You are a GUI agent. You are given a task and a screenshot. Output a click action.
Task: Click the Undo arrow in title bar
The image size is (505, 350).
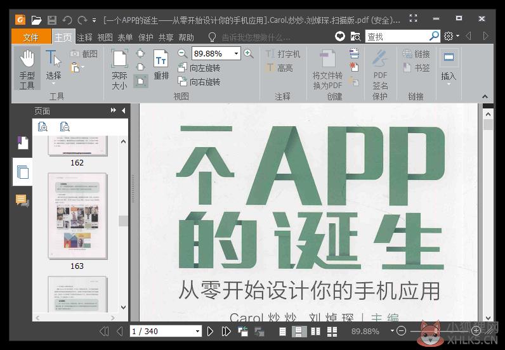[67, 20]
